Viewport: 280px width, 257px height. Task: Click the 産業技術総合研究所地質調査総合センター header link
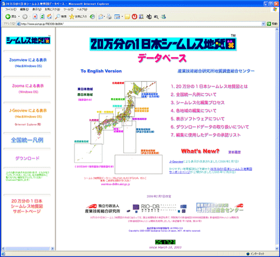coord(216,71)
